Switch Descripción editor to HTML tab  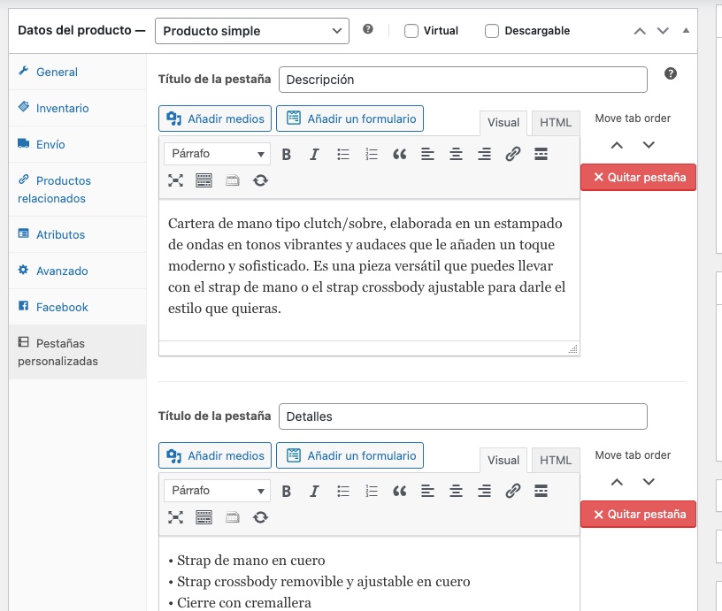(x=556, y=123)
